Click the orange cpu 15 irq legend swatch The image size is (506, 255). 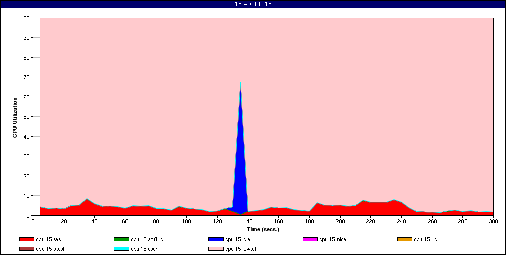pyautogui.click(x=405, y=239)
